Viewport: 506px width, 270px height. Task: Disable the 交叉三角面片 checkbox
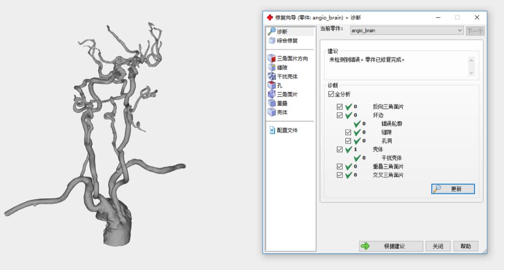tap(339, 175)
